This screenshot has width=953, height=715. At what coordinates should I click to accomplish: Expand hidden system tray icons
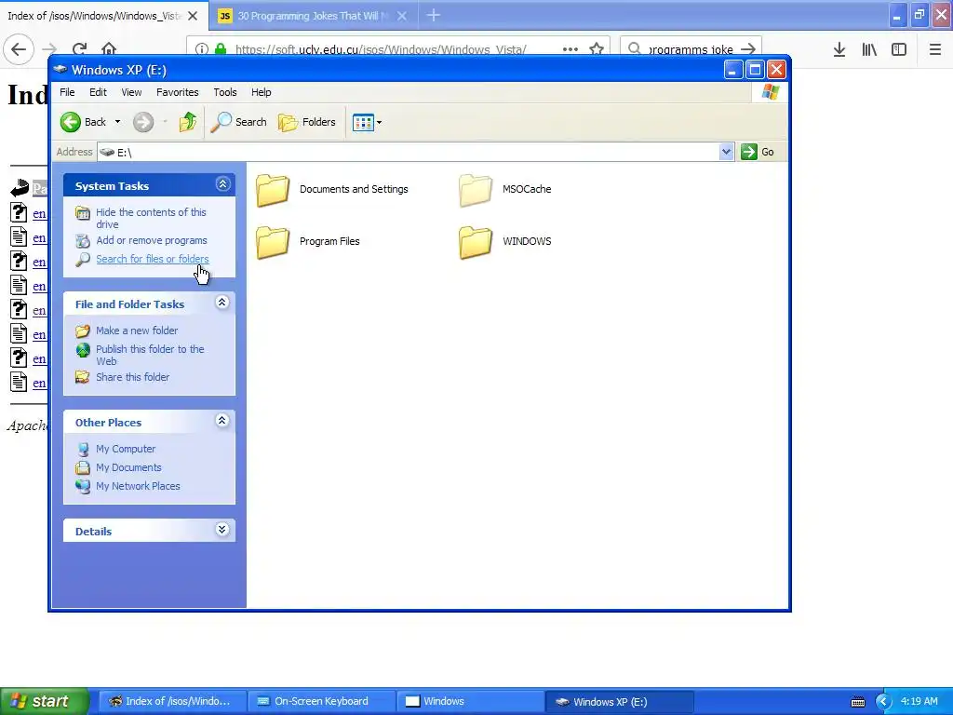[883, 702]
